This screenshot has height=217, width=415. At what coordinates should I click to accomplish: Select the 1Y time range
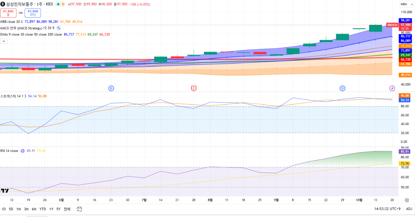tap(51, 209)
